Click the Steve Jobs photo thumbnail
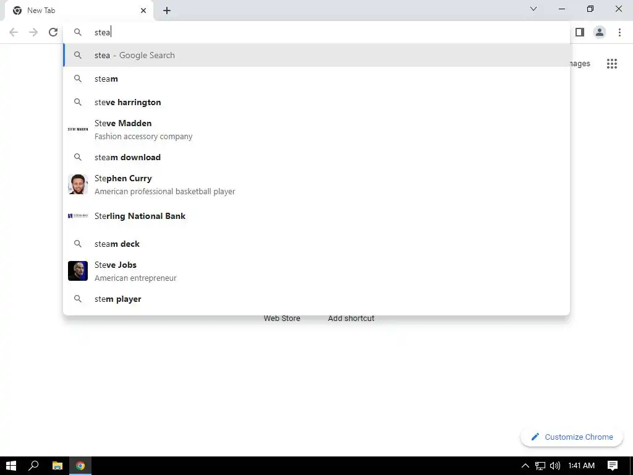This screenshot has width=633, height=475. pos(78,271)
